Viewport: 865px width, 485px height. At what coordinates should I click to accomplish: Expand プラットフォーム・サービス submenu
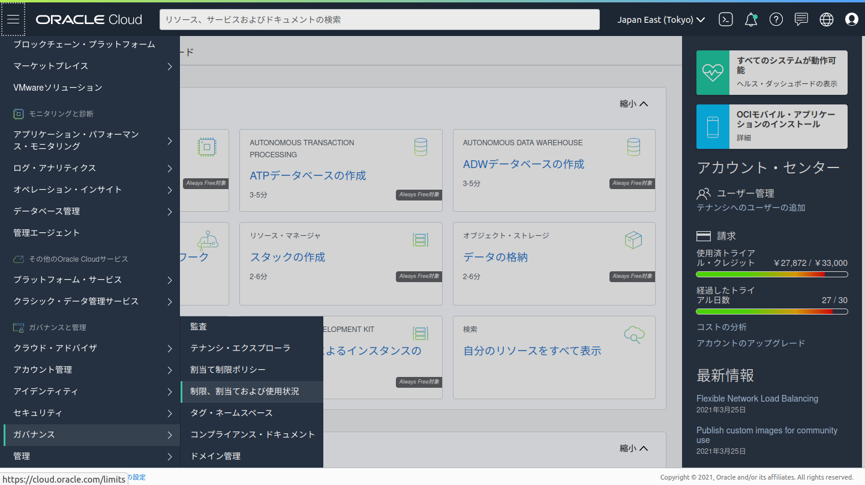coord(90,280)
